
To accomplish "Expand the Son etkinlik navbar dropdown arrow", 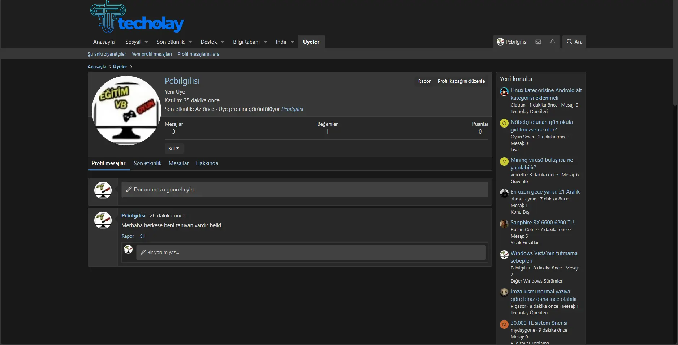I will pyautogui.click(x=190, y=42).
